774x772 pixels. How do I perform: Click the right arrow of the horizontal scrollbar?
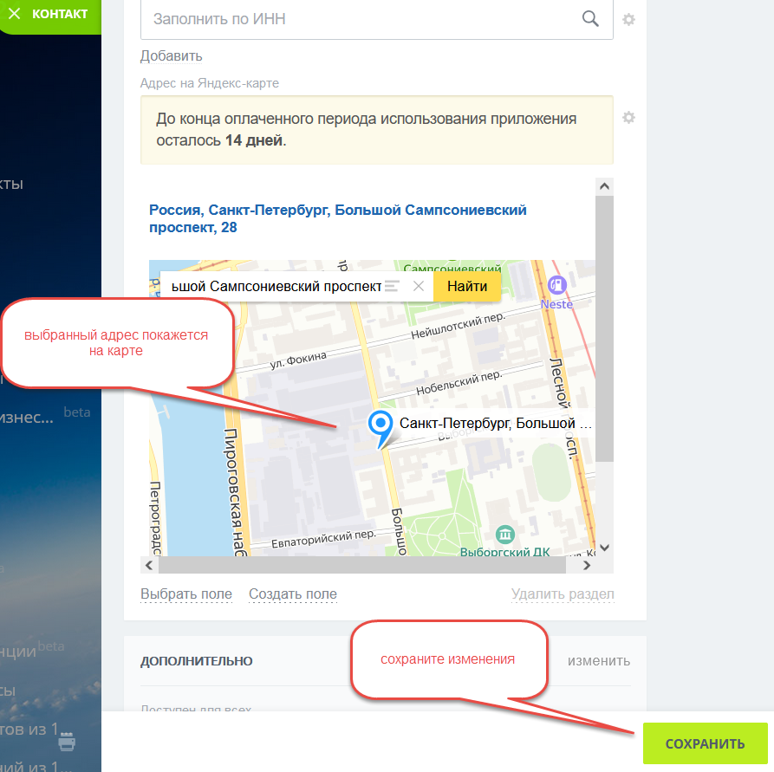(587, 565)
